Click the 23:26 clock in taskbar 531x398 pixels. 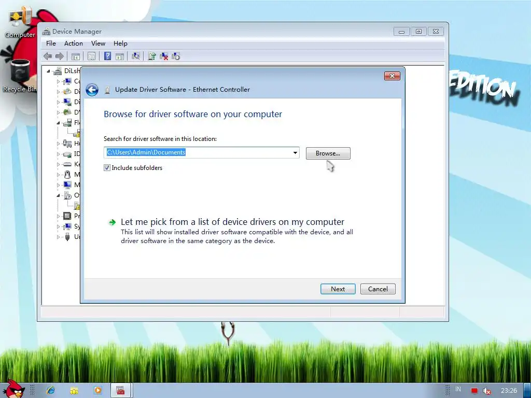point(509,391)
